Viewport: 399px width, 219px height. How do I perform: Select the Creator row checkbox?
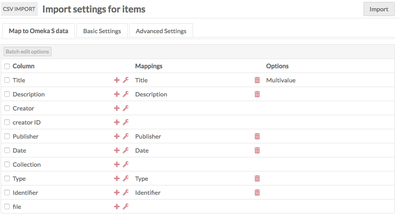tap(7, 108)
